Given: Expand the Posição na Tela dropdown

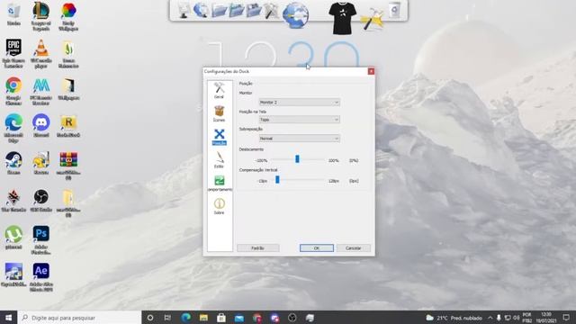Looking at the screenshot, I should 300,120.
